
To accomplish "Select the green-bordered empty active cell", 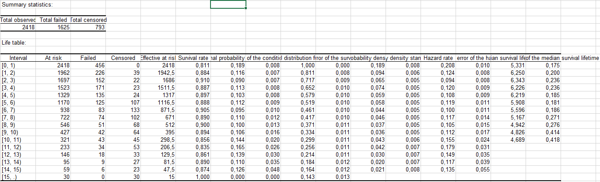I will click(228, 4).
